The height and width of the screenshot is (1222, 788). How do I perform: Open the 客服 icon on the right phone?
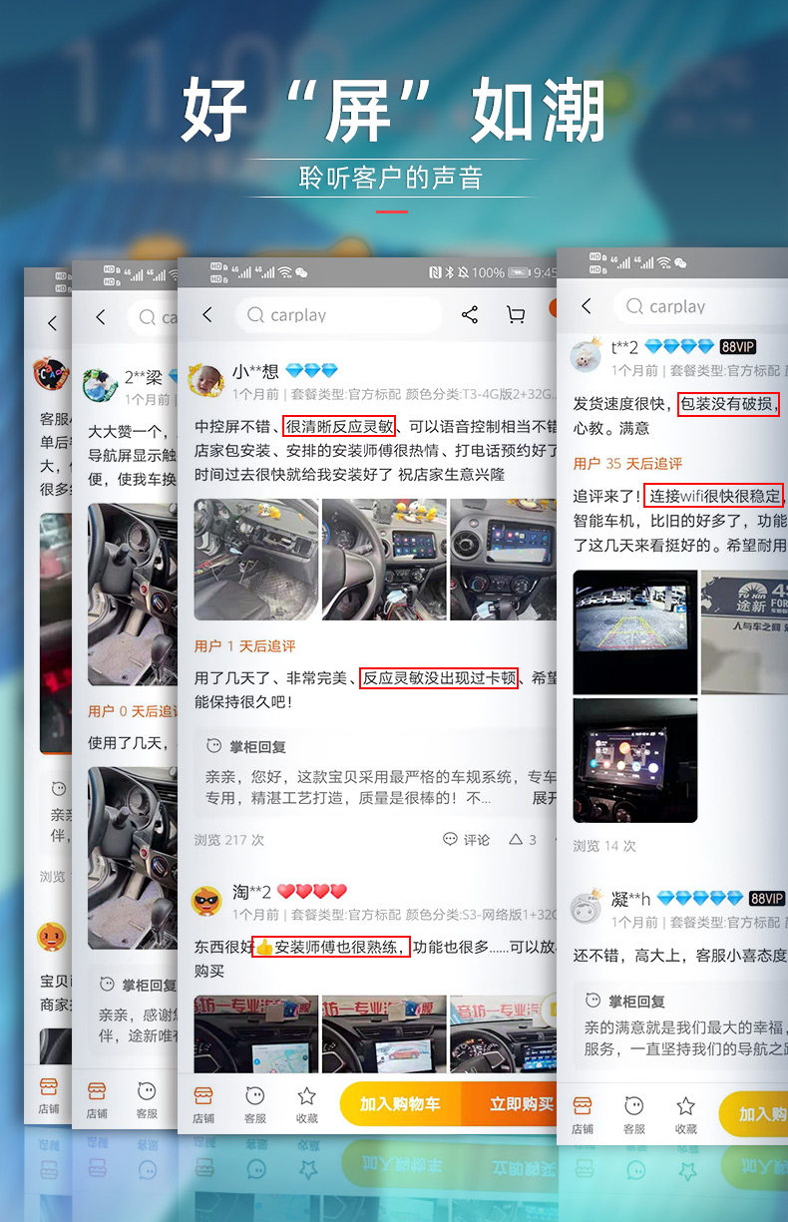[x=634, y=1114]
